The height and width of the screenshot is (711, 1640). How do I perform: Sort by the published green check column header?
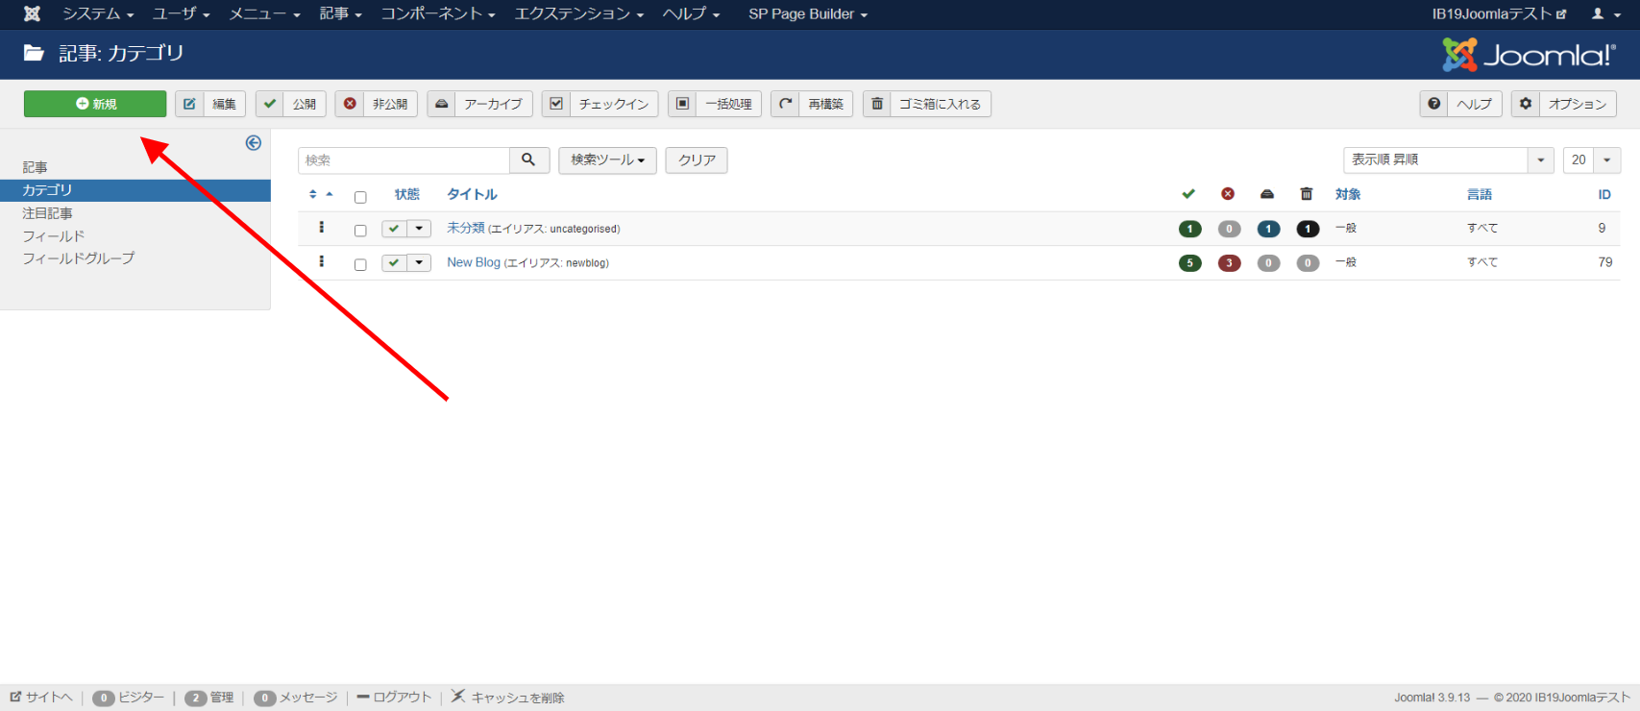click(1188, 194)
